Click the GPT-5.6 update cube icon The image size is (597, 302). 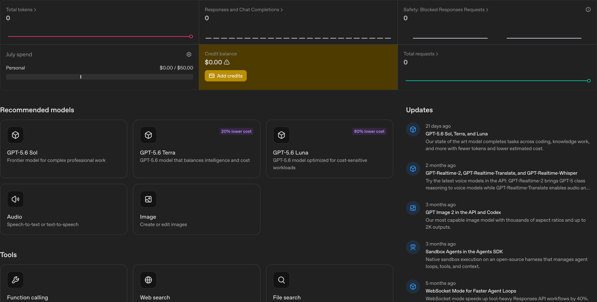[x=413, y=129]
